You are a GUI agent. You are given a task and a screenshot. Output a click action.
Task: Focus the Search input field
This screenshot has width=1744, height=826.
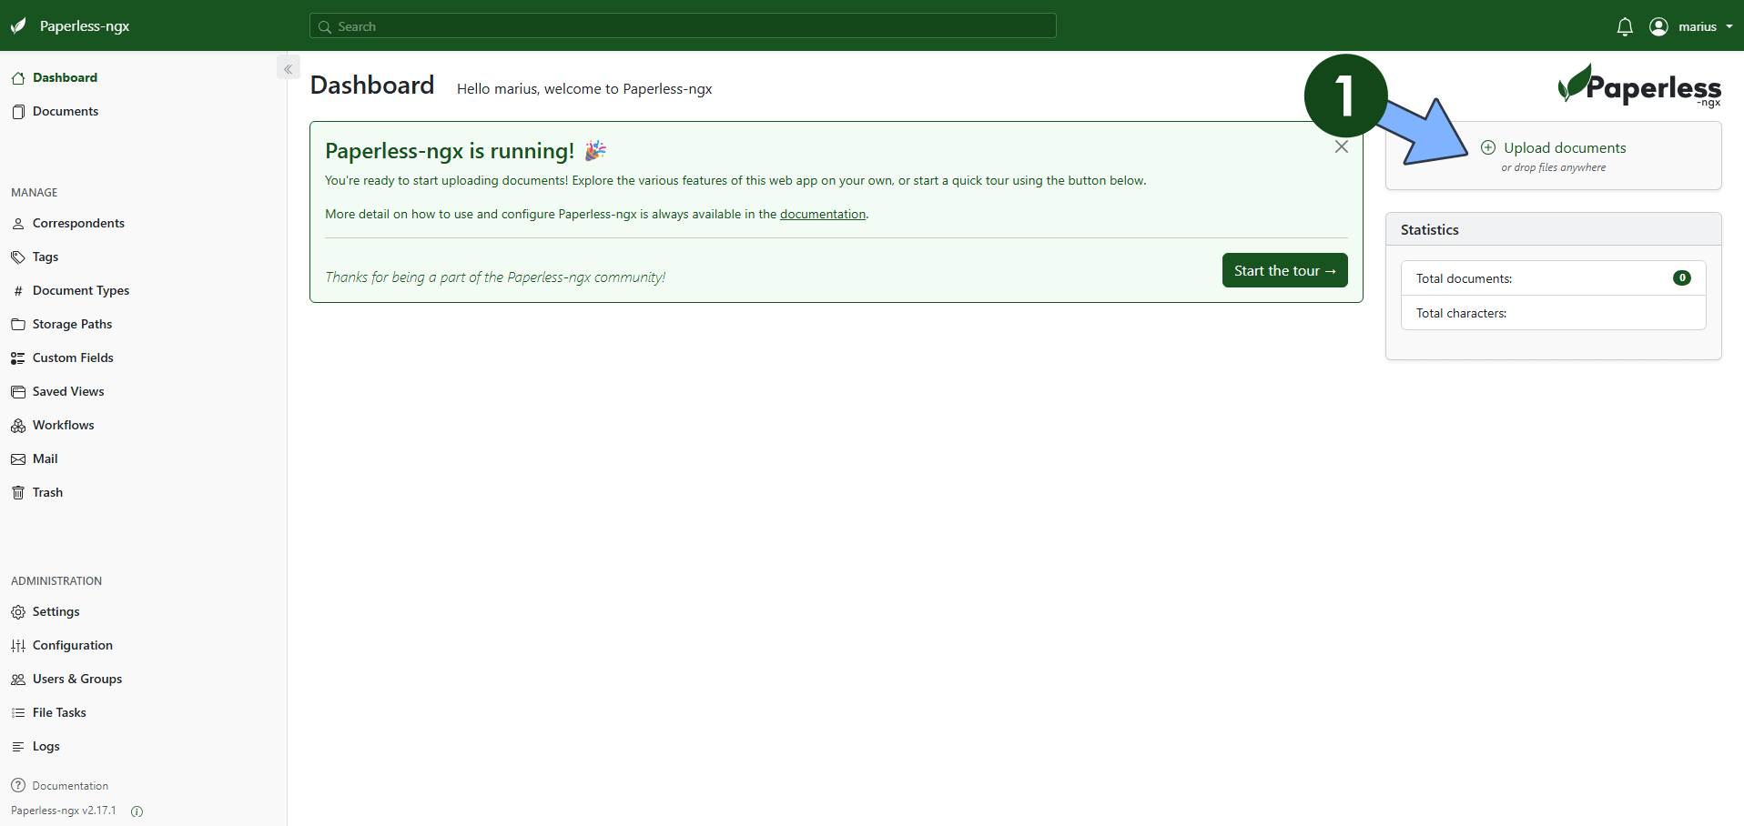(x=683, y=26)
